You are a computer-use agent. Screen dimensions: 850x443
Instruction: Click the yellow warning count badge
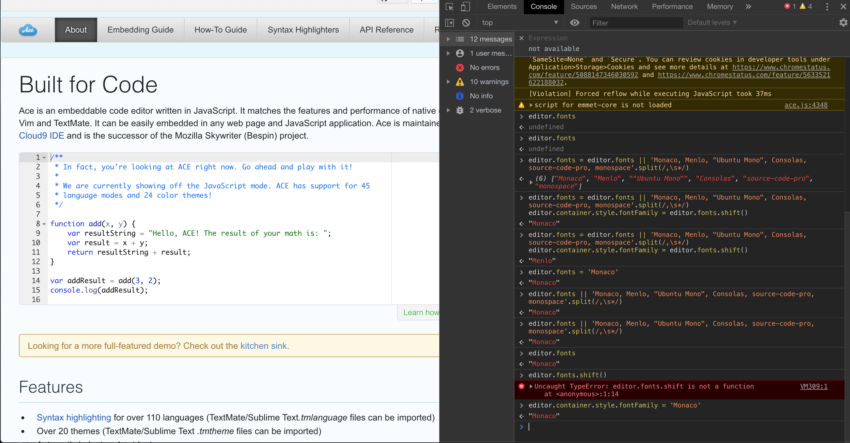point(803,6)
